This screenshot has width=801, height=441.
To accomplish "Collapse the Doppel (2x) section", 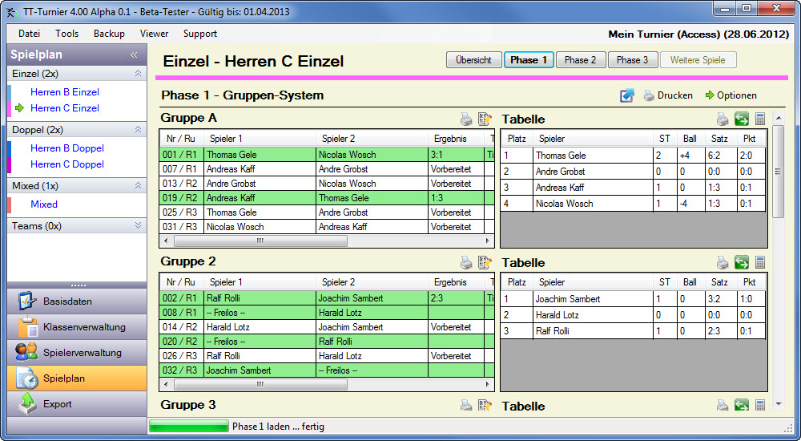I will [138, 130].
